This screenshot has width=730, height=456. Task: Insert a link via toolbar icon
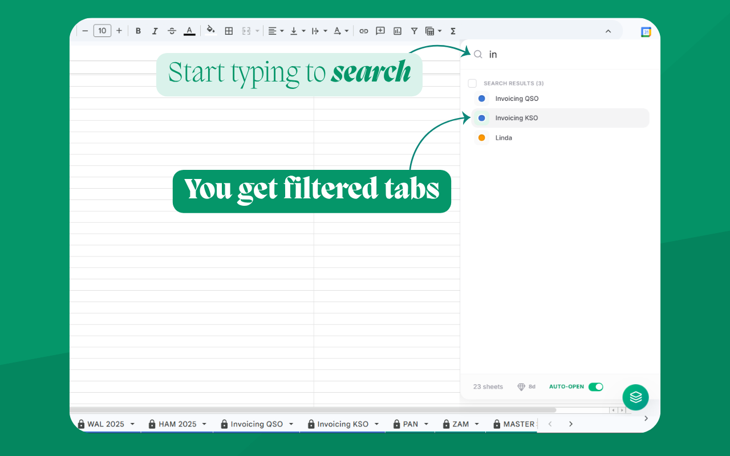tap(364, 31)
